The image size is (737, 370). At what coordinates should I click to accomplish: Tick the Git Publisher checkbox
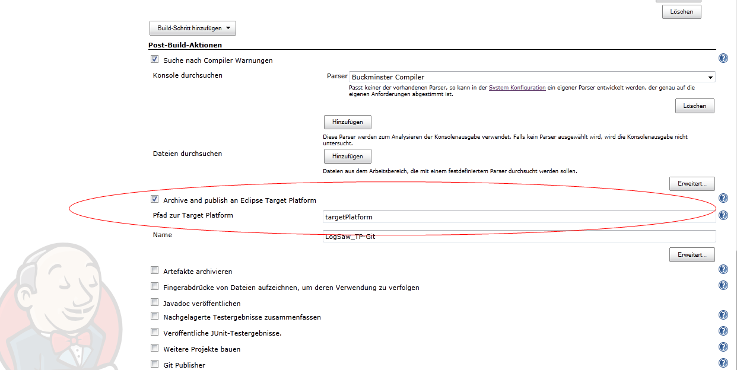tap(155, 364)
